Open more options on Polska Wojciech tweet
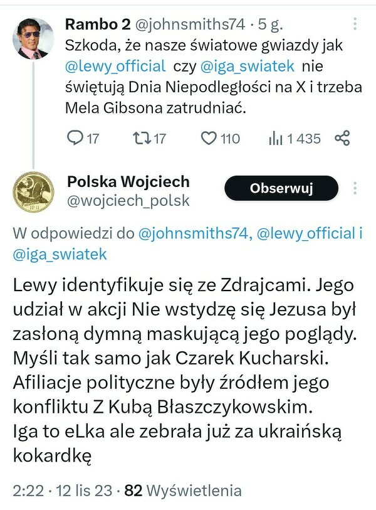Viewport: 376px width, 510px height. pyautogui.click(x=355, y=188)
